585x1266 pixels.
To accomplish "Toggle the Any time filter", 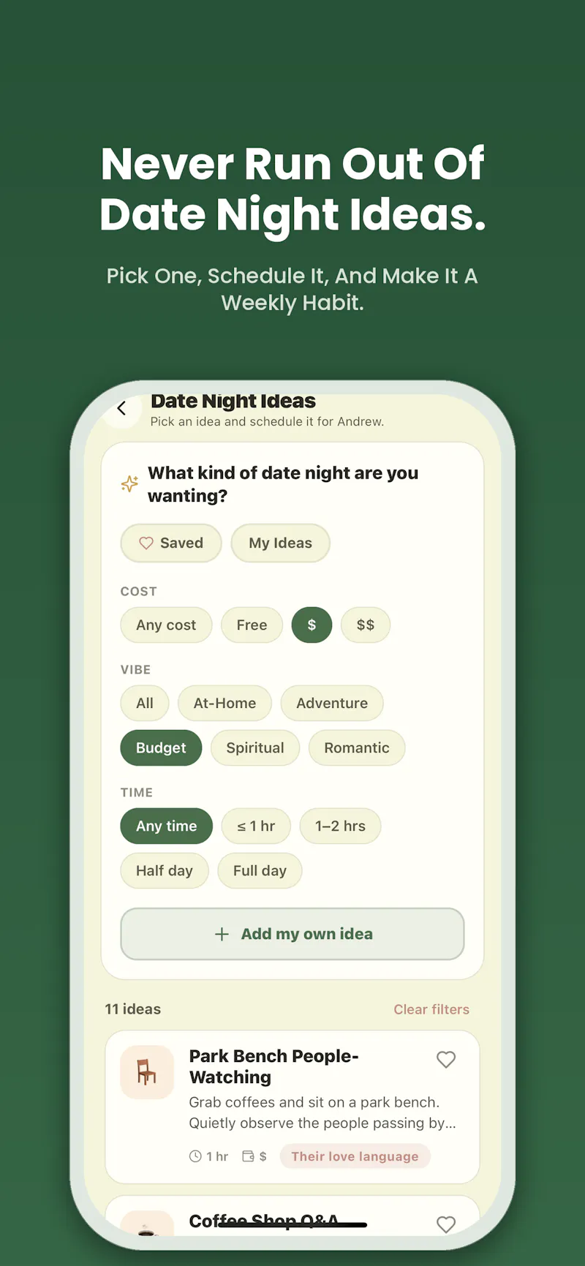I will pos(166,826).
